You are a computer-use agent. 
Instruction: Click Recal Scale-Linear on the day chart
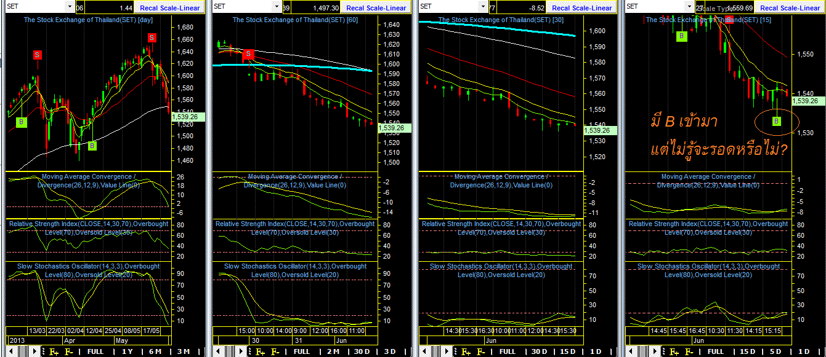(x=170, y=7)
